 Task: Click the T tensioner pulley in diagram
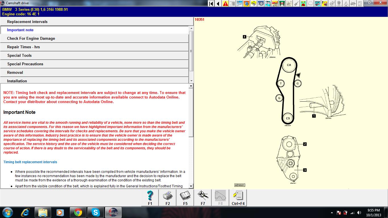pyautogui.click(x=281, y=83)
